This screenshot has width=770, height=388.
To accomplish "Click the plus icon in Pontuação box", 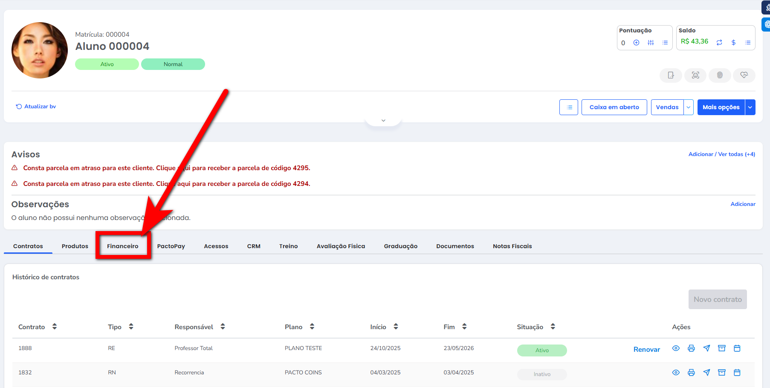I will pos(636,43).
